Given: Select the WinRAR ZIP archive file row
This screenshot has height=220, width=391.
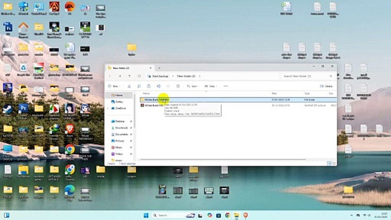Looking at the screenshot, I should tap(238, 105).
